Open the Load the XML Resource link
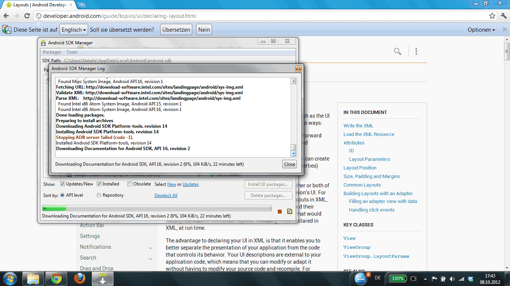 [369, 134]
